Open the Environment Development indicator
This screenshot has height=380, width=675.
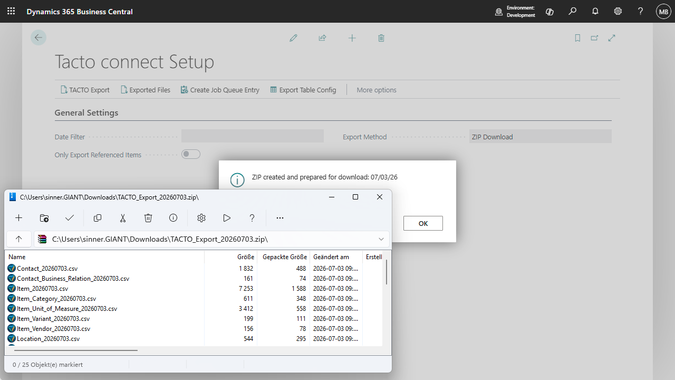tap(515, 12)
